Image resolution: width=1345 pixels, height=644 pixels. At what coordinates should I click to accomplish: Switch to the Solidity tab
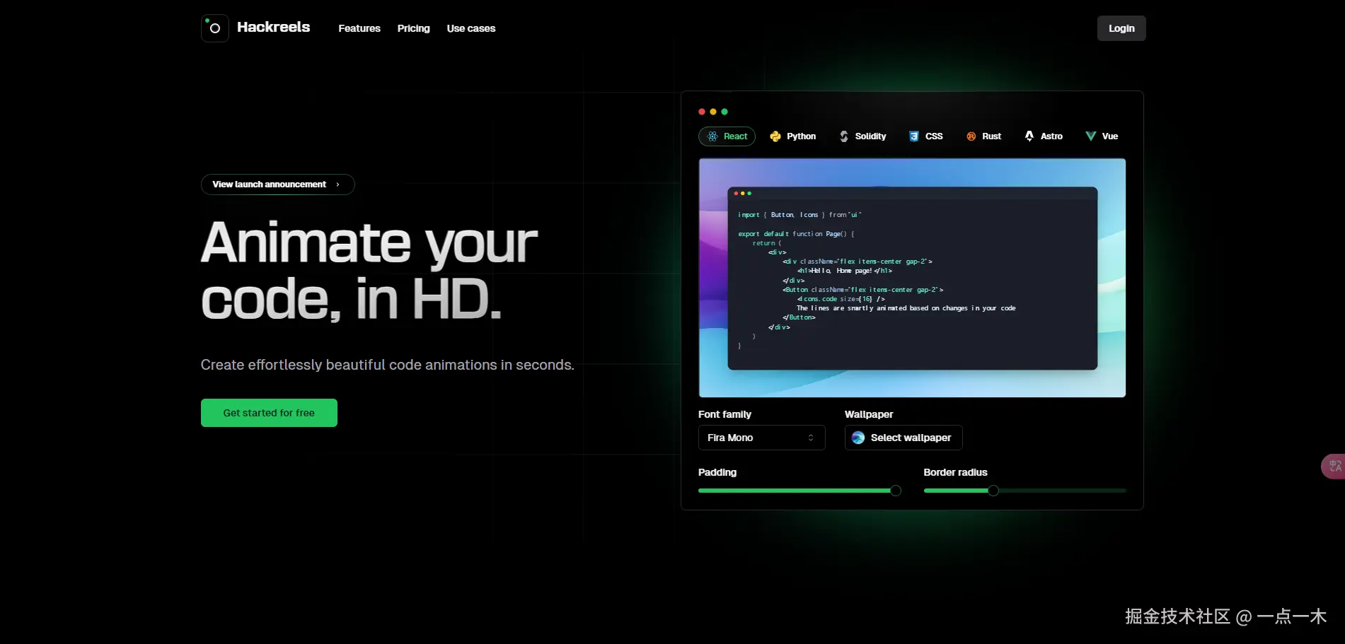tap(862, 136)
